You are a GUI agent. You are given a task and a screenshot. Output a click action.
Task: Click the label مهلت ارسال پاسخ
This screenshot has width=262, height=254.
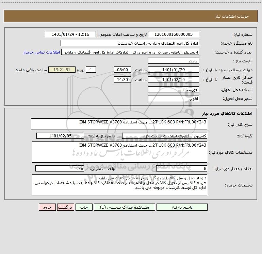pyautogui.click(x=235, y=70)
